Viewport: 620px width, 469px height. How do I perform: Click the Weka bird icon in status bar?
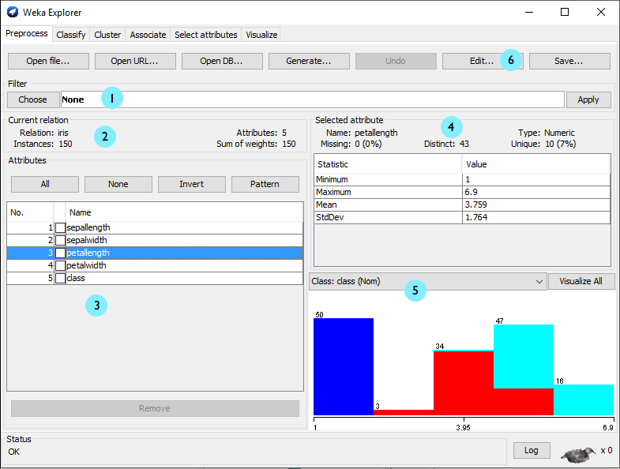click(x=578, y=454)
